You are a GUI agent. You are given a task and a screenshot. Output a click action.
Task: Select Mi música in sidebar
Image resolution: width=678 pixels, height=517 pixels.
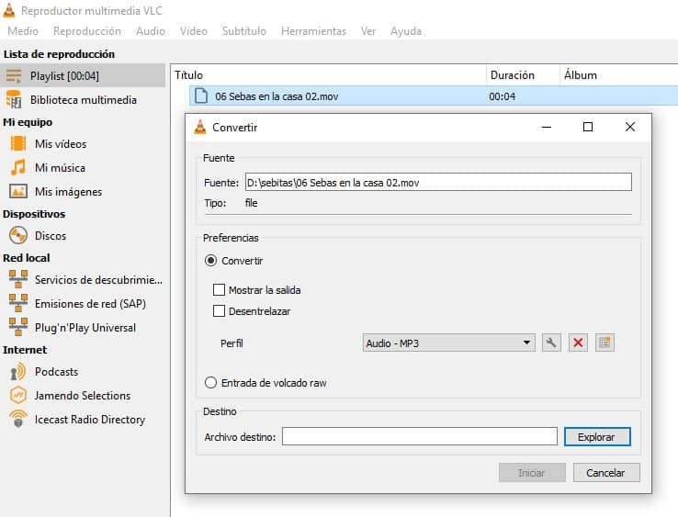[x=60, y=168]
